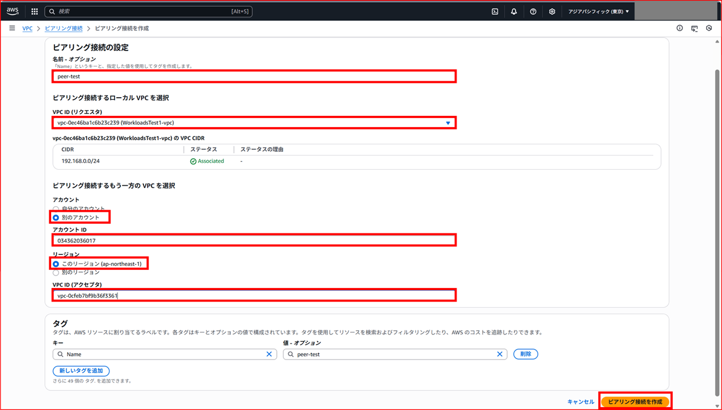Choose the 別のリージョン radio option

pos(56,272)
